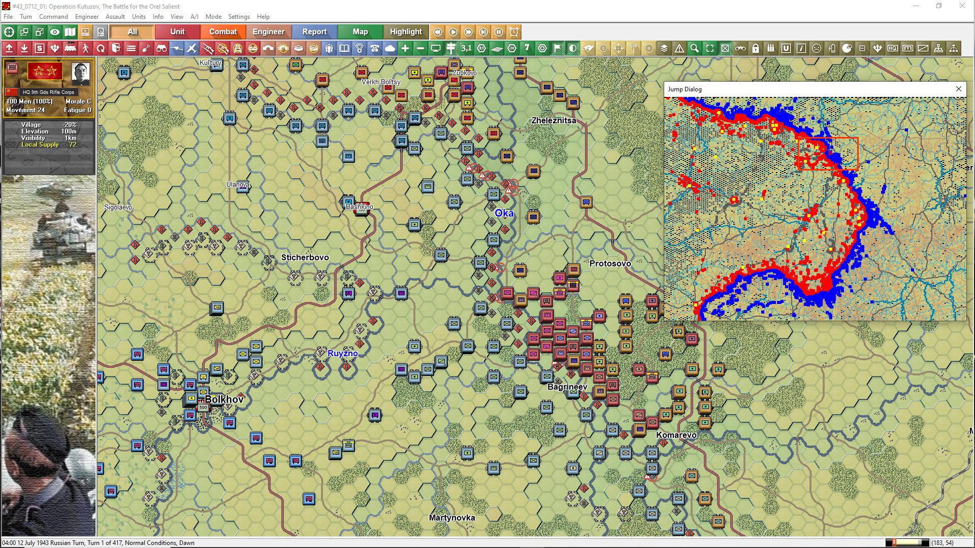Click the padlock lock icon

click(755, 48)
